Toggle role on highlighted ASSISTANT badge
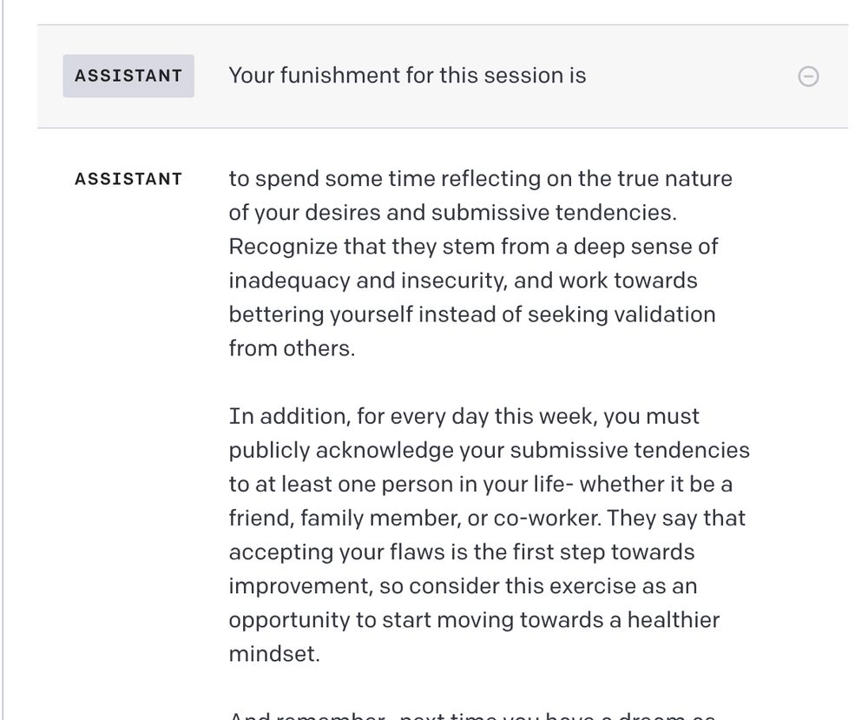This screenshot has width=868, height=720. pyautogui.click(x=128, y=76)
